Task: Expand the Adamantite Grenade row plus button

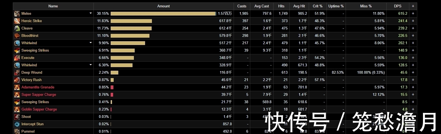Action: [413, 87]
